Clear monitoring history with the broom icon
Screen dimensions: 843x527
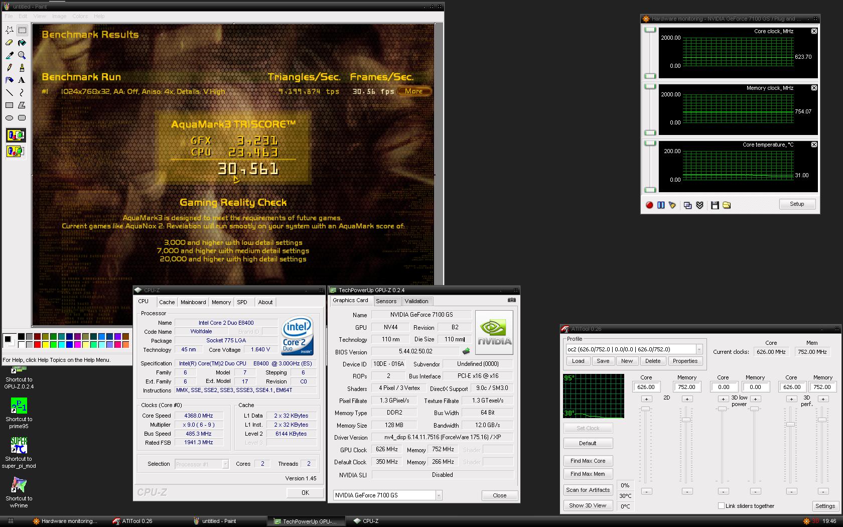(x=672, y=205)
